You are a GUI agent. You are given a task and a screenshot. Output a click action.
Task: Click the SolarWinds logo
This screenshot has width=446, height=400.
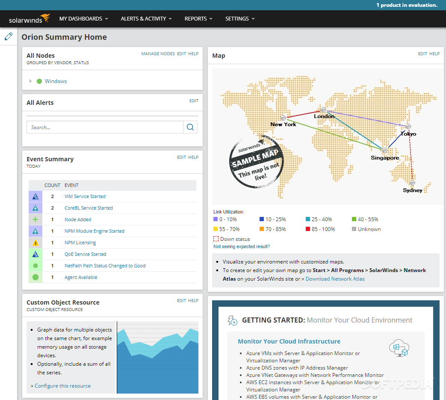30,18
